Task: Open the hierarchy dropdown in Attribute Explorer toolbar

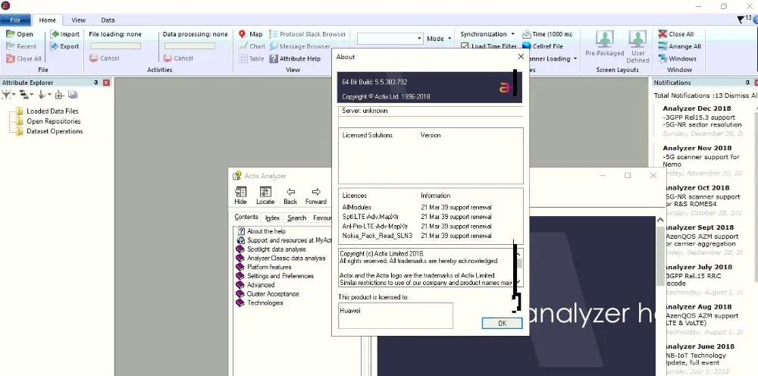Action: coord(27,95)
